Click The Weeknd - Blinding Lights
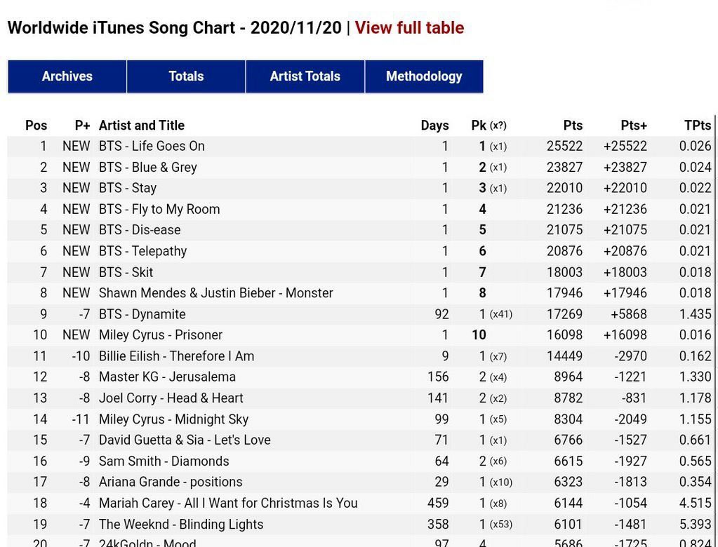The width and height of the screenshot is (718, 547). click(181, 525)
